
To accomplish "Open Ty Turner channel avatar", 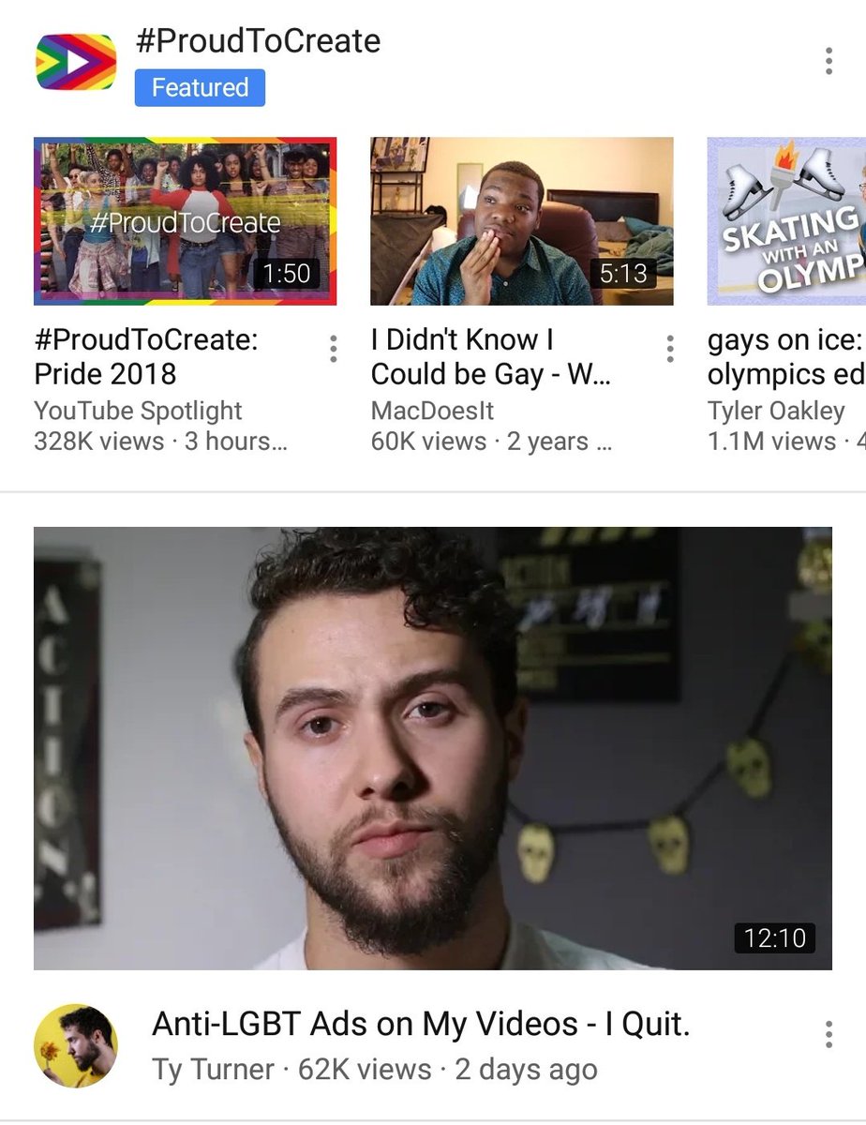I will (76, 1045).
